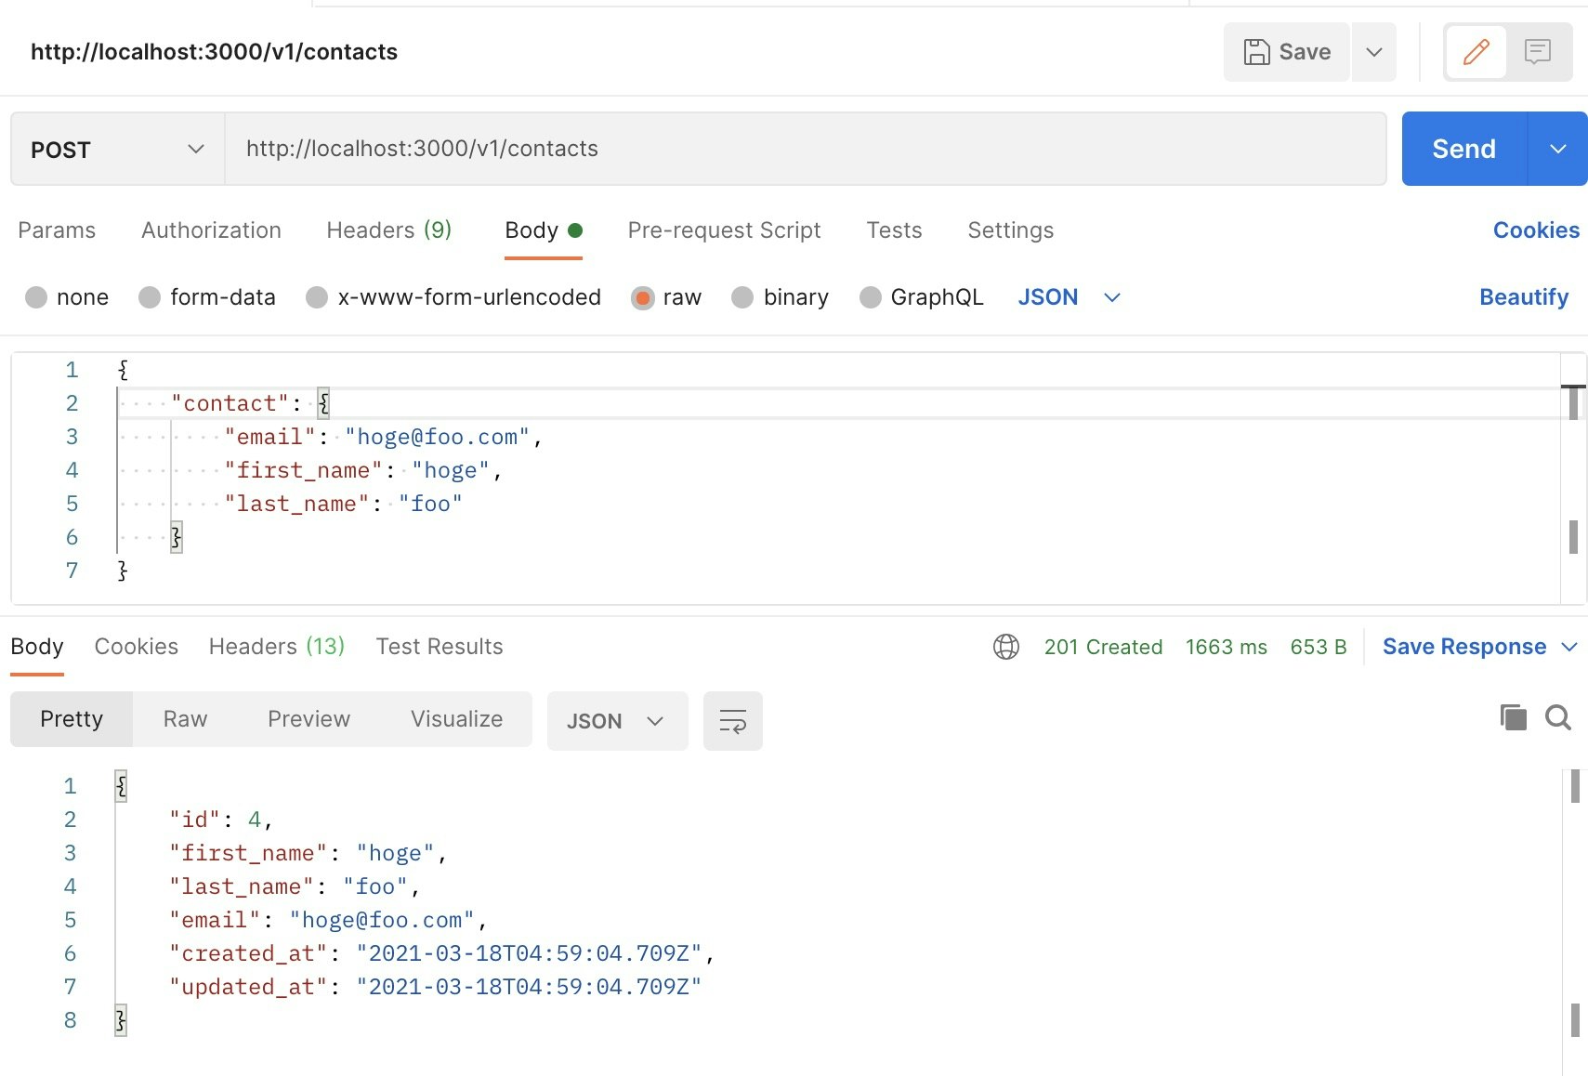
Task: Search the response with magnifier icon
Action: [1558, 717]
